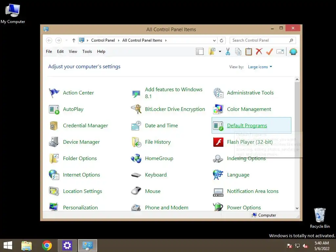Click the Phone and Modem link
The width and height of the screenshot is (336, 252).
(166, 208)
